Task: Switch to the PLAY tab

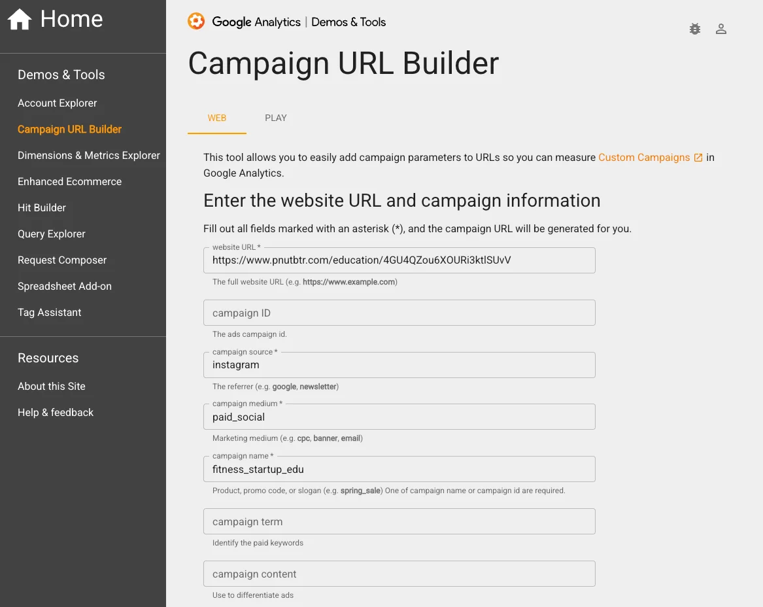Action: (276, 118)
